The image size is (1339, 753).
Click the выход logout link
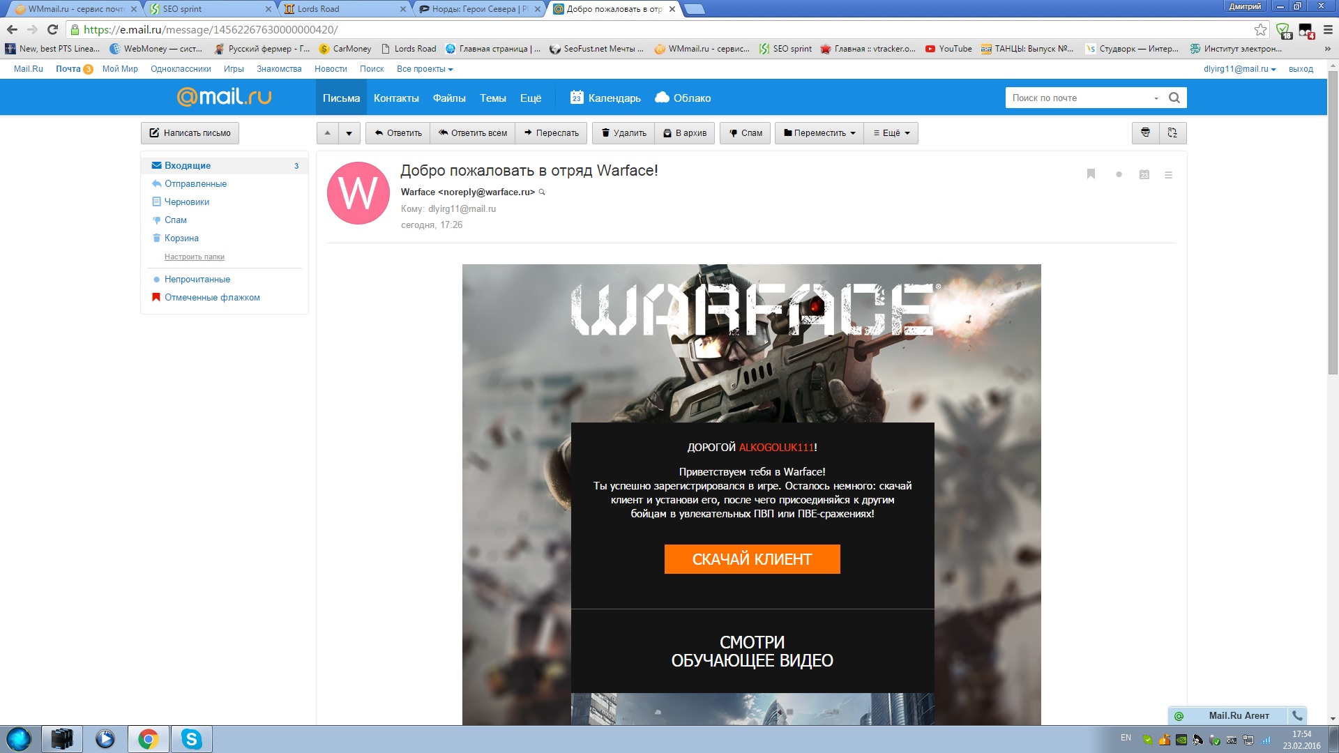coord(1301,69)
